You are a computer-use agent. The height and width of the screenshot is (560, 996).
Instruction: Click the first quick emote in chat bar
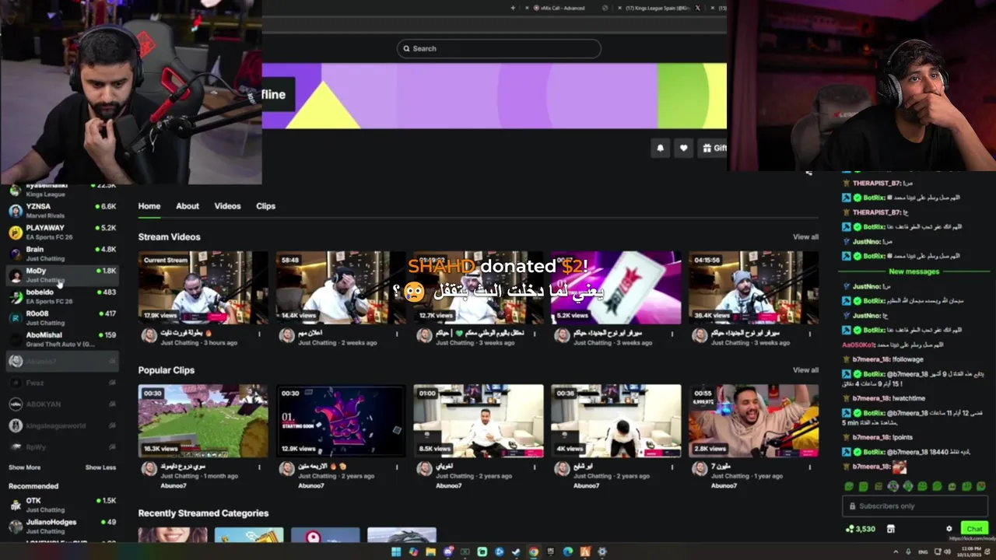pos(848,486)
